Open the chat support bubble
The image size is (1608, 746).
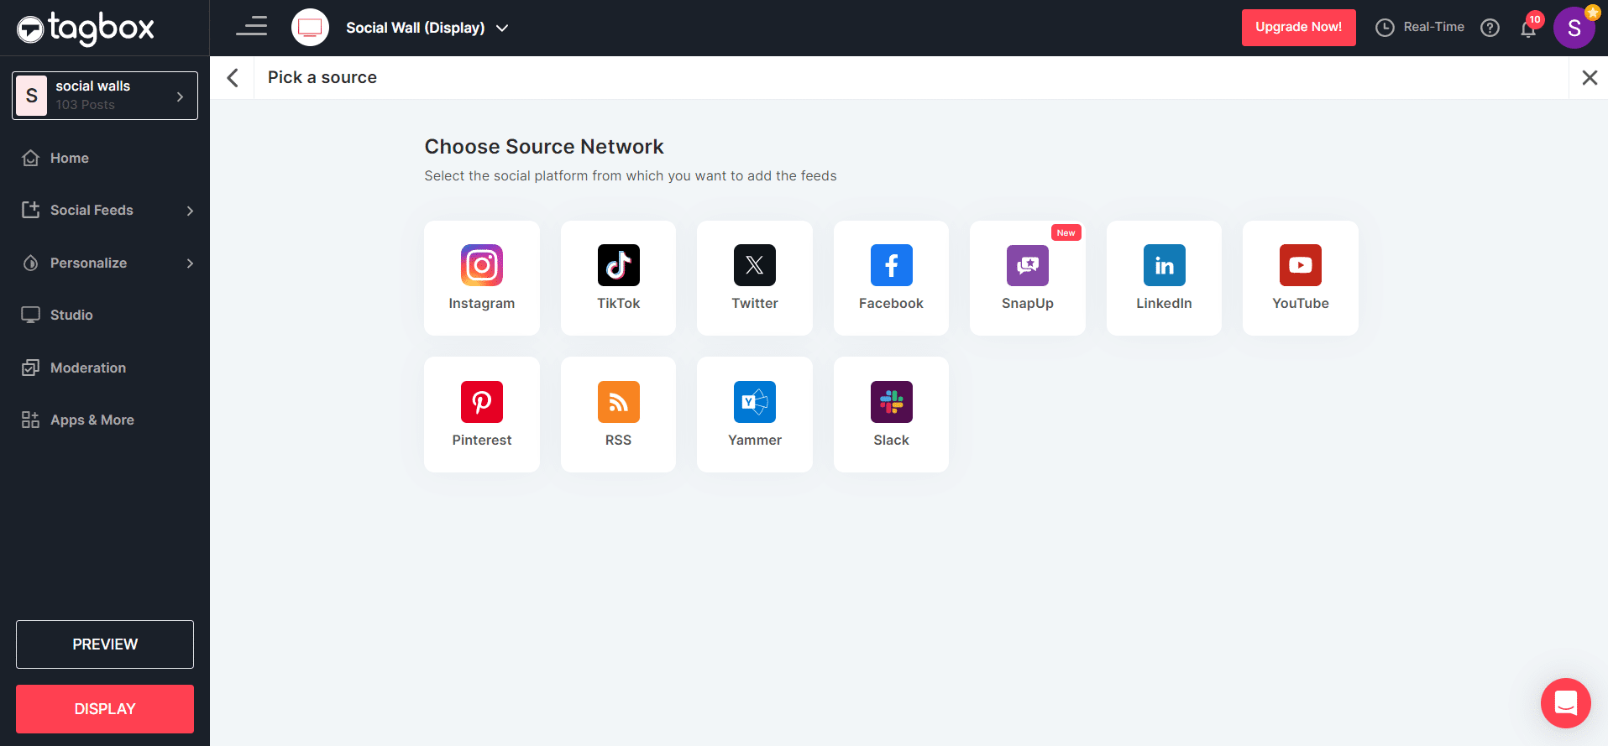pyautogui.click(x=1565, y=702)
